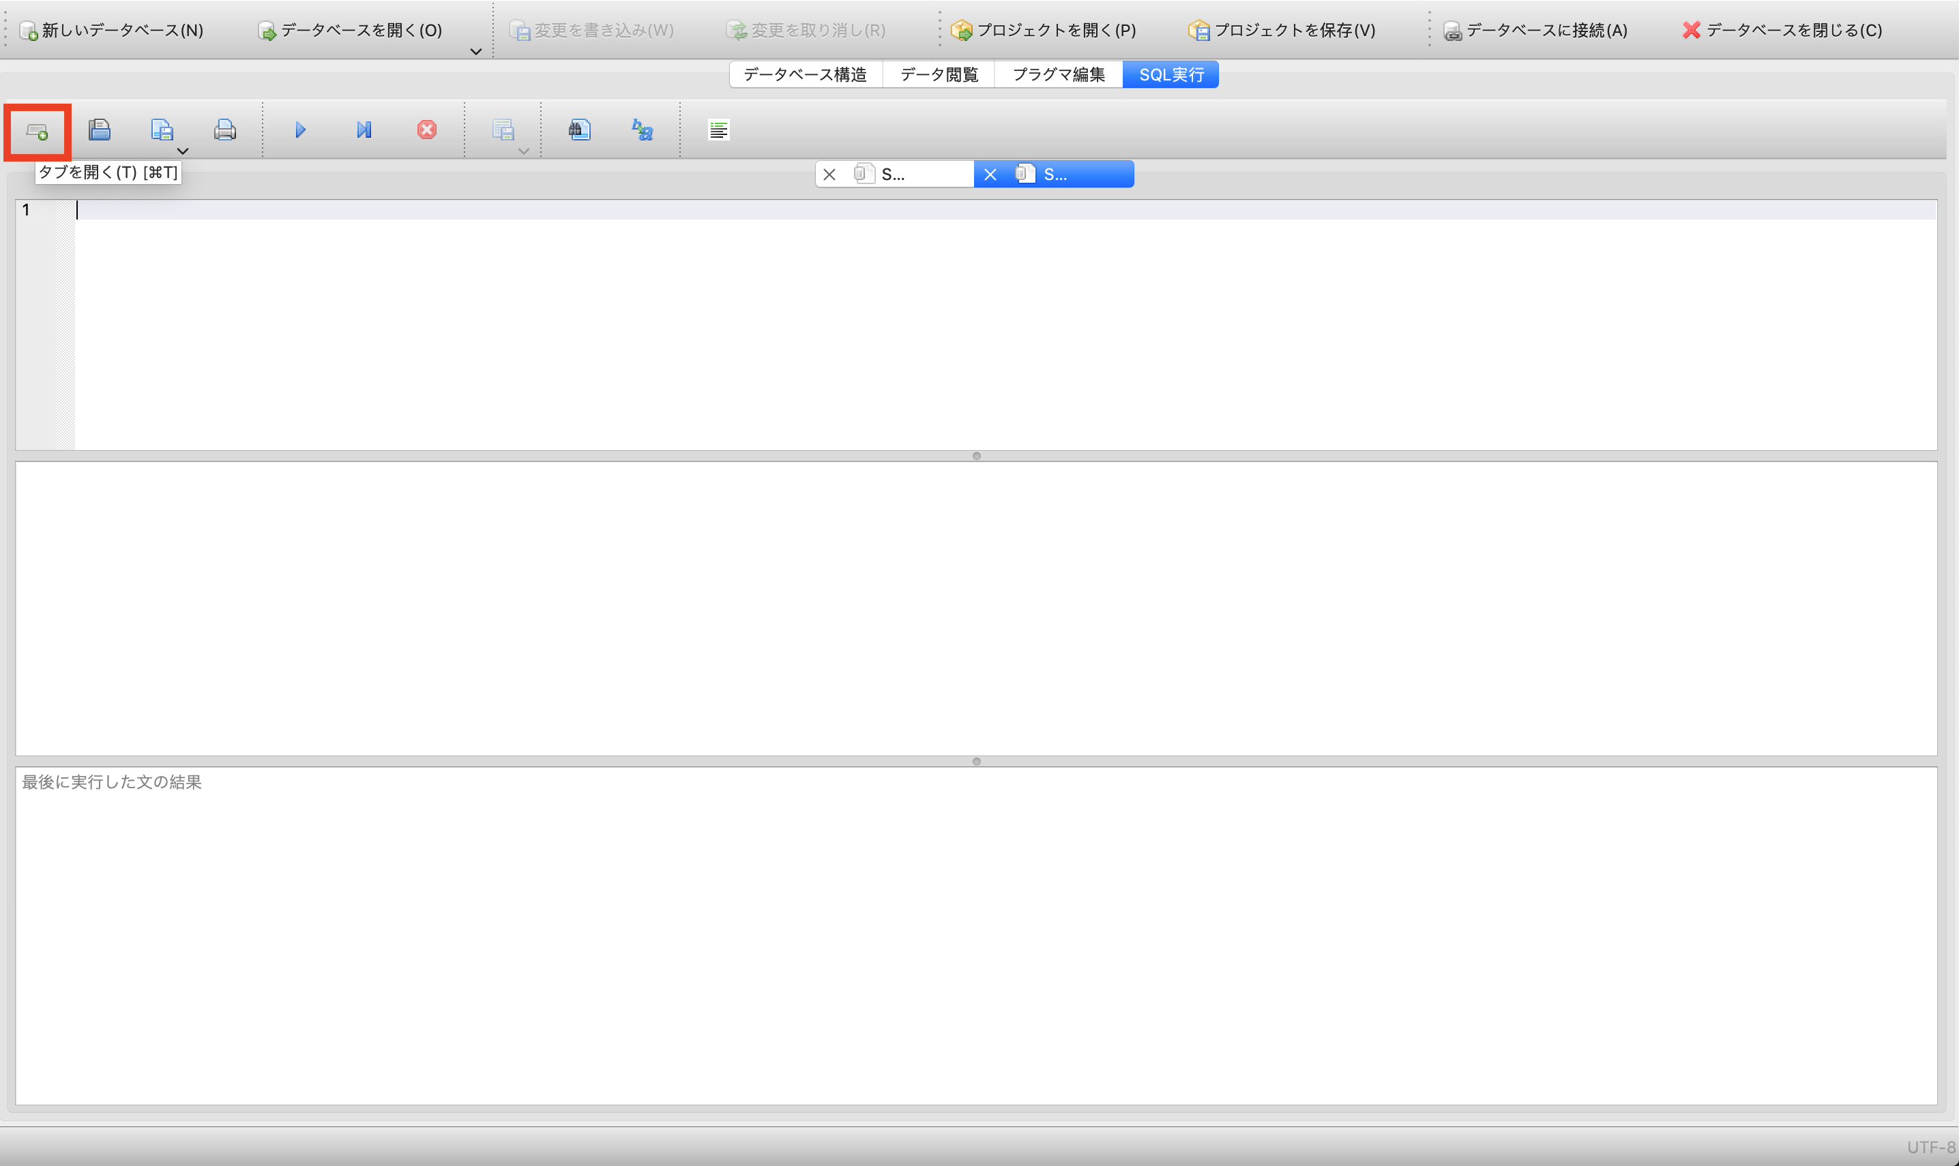Click プロジェクトを開く(P) button
The image size is (1959, 1166).
click(1044, 31)
